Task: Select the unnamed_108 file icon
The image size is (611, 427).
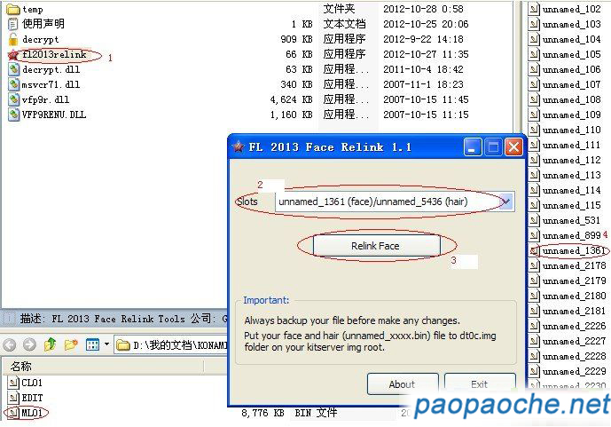Action: click(x=534, y=99)
